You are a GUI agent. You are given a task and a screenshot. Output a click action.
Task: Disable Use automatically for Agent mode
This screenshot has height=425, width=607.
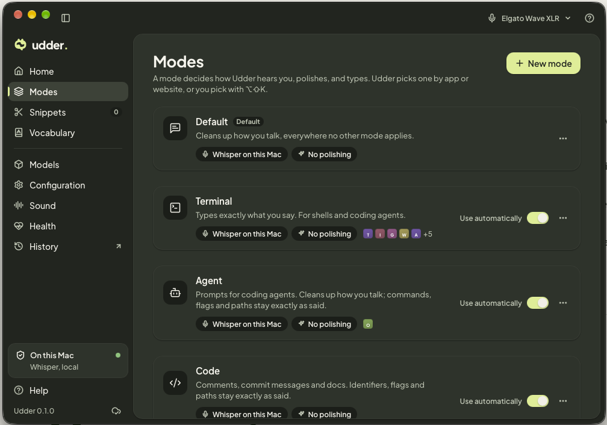[538, 303]
